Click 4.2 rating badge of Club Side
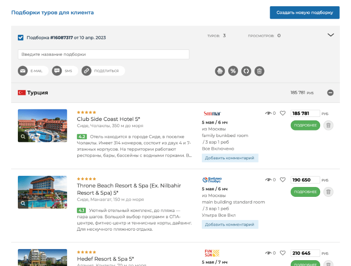 coord(82,137)
